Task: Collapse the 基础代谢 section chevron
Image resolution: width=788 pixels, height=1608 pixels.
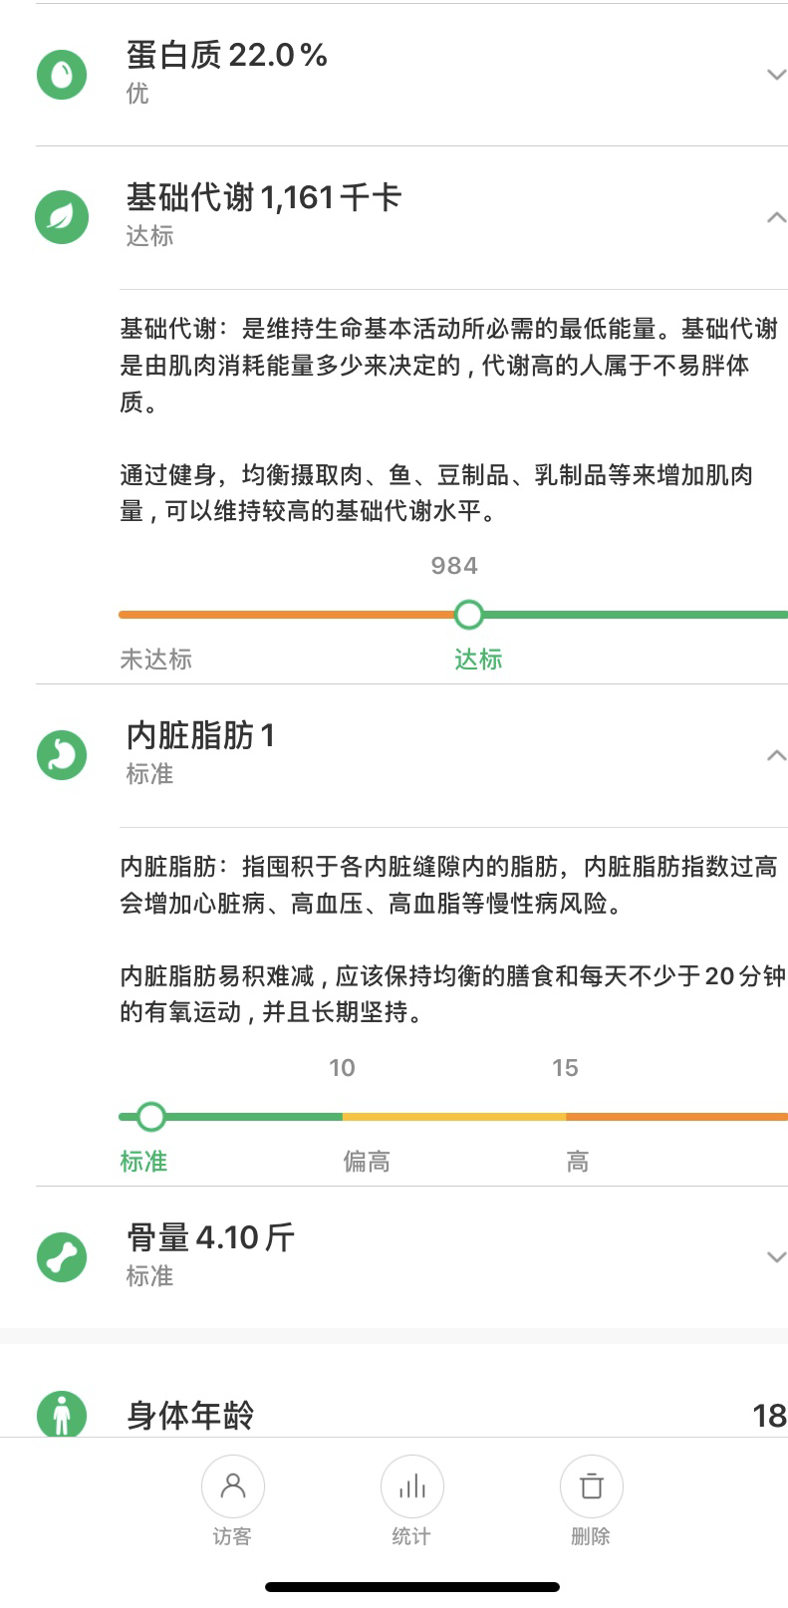Action: (x=776, y=217)
